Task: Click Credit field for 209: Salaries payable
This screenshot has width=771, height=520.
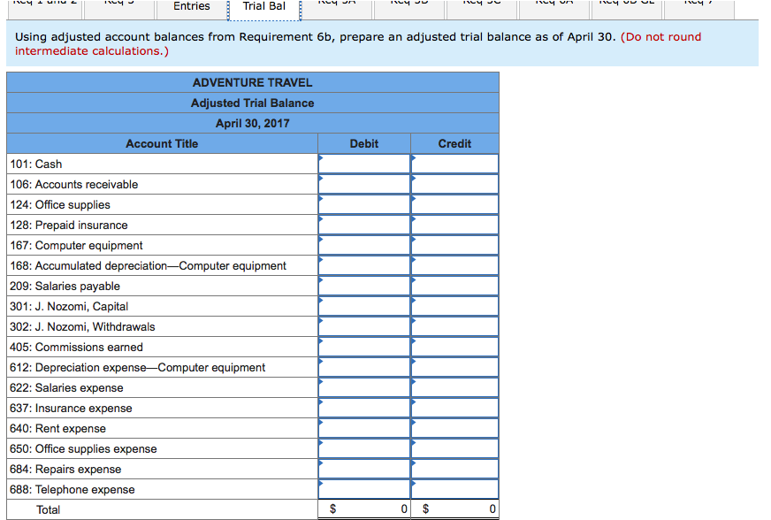Action: click(454, 286)
